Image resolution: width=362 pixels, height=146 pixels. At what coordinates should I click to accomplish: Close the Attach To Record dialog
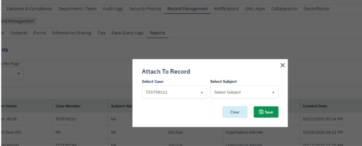pyautogui.click(x=282, y=65)
